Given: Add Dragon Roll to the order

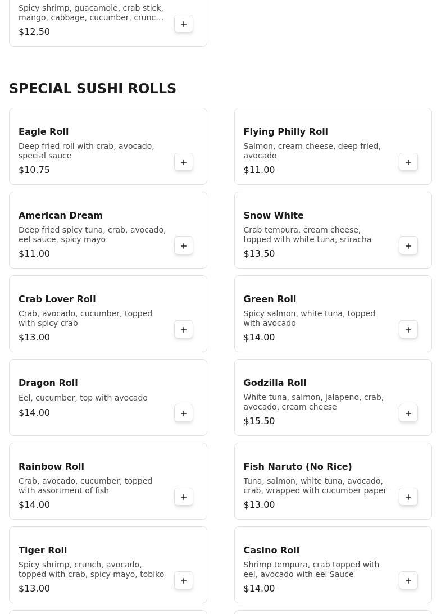Looking at the screenshot, I should [184, 413].
